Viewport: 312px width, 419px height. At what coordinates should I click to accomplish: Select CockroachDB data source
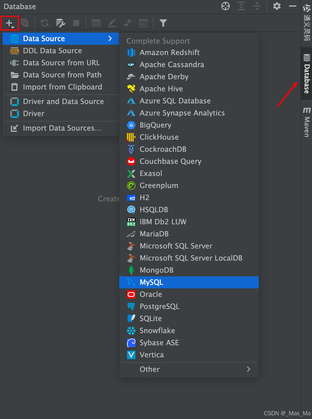[x=189, y=149]
